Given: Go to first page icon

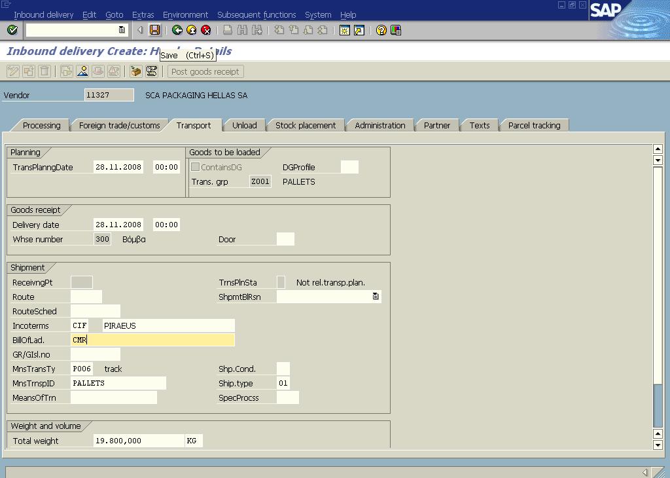Looking at the screenshot, I should tap(279, 30).
